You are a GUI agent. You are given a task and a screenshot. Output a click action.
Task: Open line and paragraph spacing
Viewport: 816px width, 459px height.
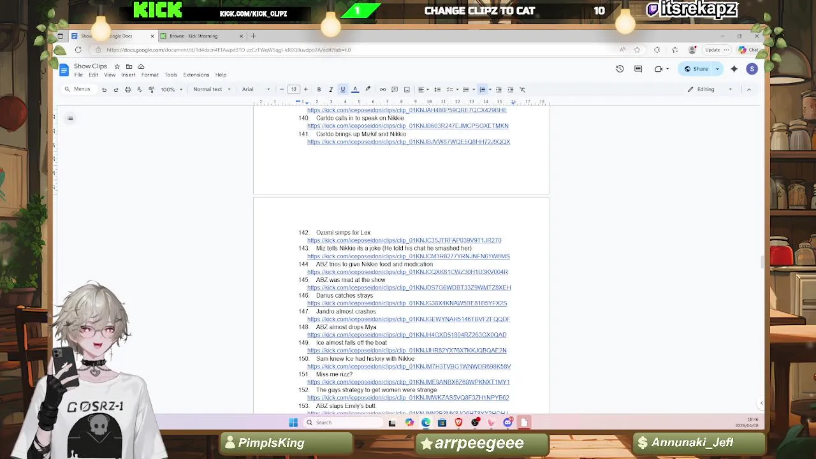tap(437, 89)
